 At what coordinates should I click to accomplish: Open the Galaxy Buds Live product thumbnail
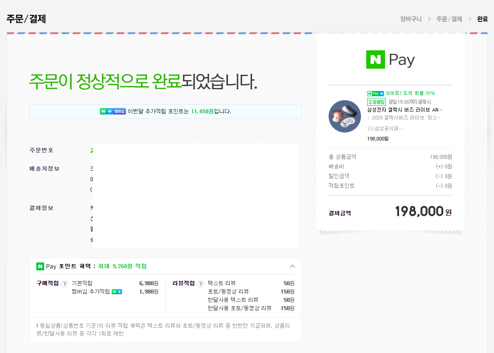click(x=345, y=116)
